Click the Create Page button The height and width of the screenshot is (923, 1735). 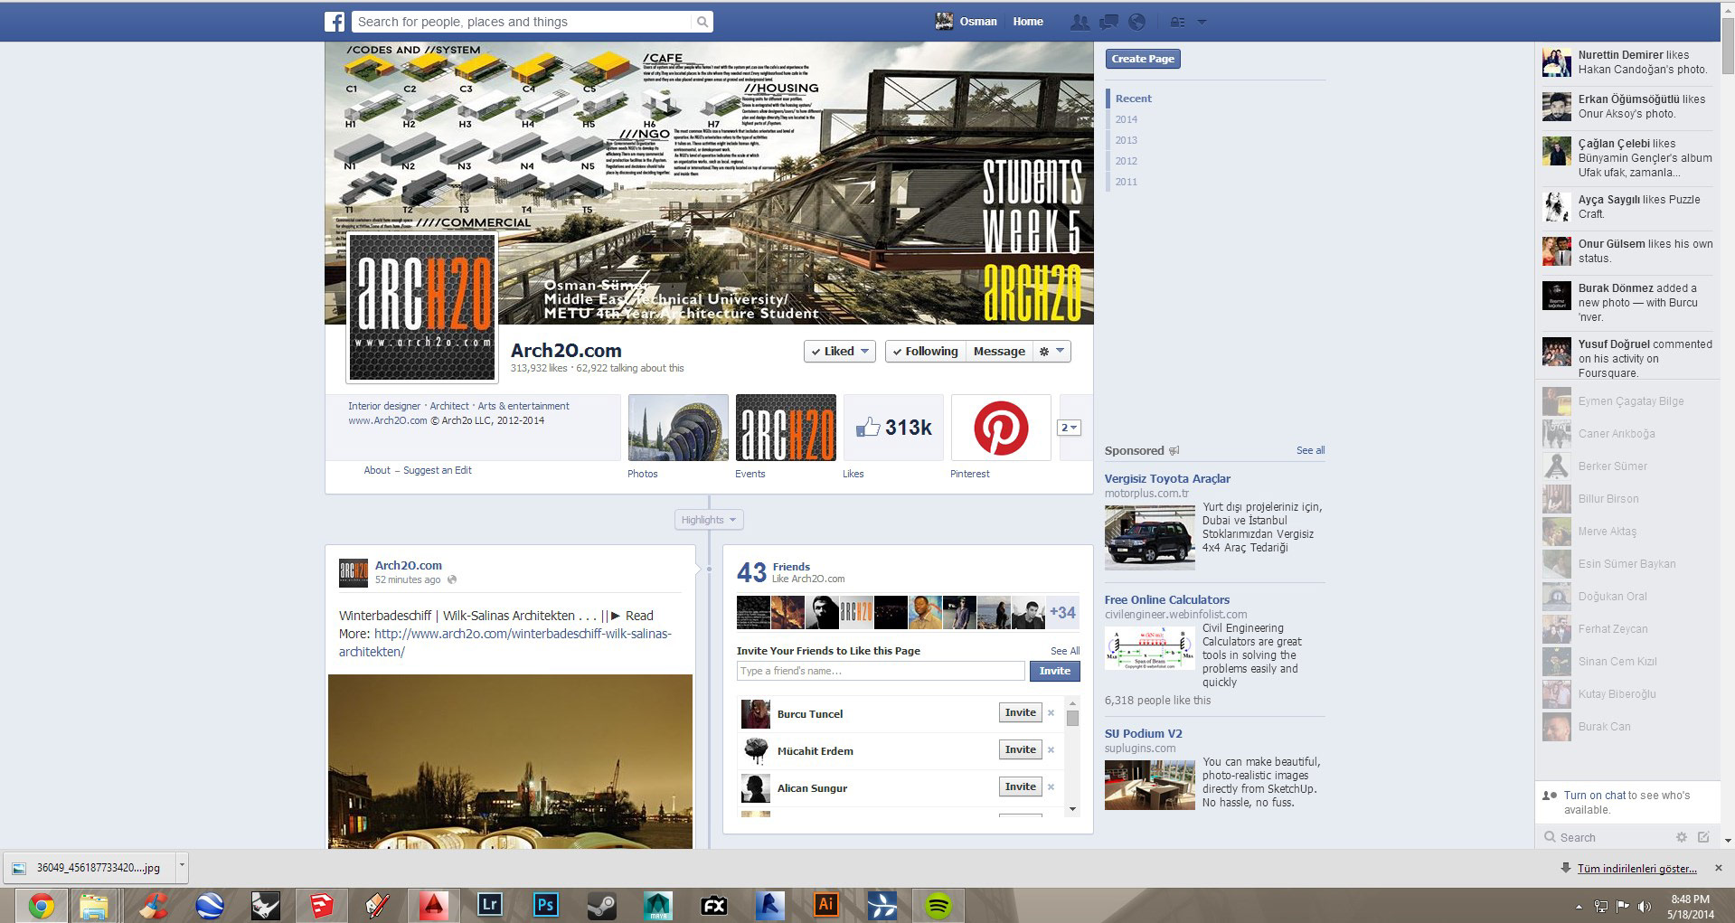1143,59
